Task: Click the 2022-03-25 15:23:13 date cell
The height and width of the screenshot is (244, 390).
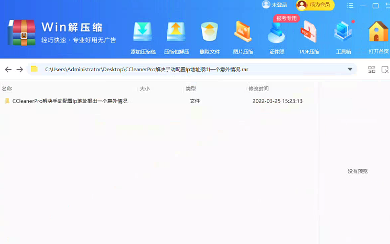Action: click(277, 101)
